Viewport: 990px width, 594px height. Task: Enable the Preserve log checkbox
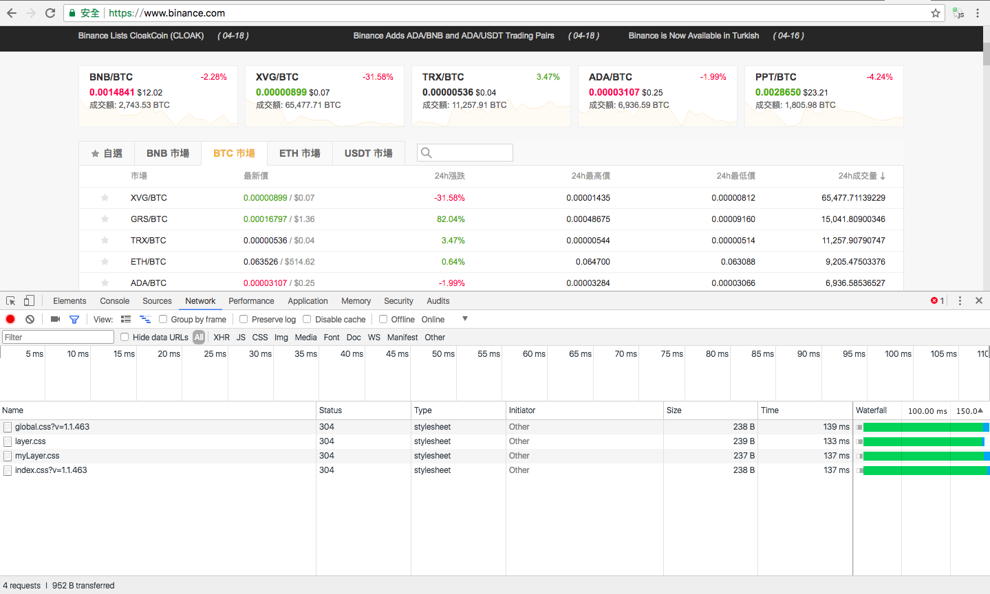pyautogui.click(x=244, y=319)
